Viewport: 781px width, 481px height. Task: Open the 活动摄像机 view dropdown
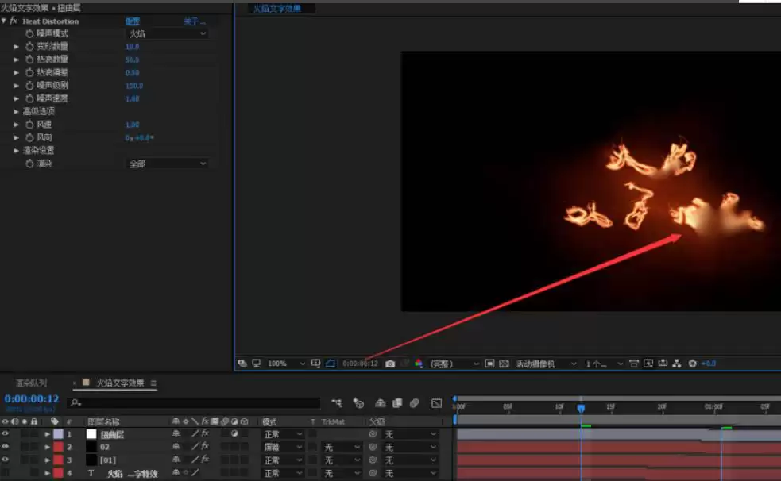(546, 364)
